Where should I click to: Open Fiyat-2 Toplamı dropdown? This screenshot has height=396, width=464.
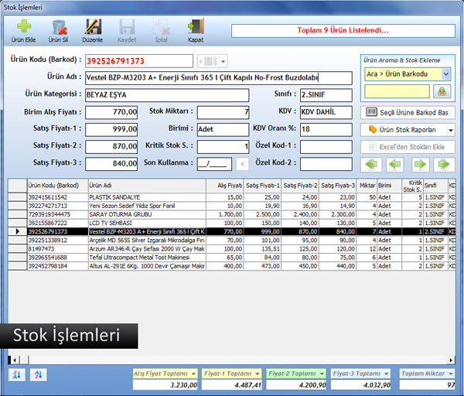pyautogui.click(x=322, y=374)
